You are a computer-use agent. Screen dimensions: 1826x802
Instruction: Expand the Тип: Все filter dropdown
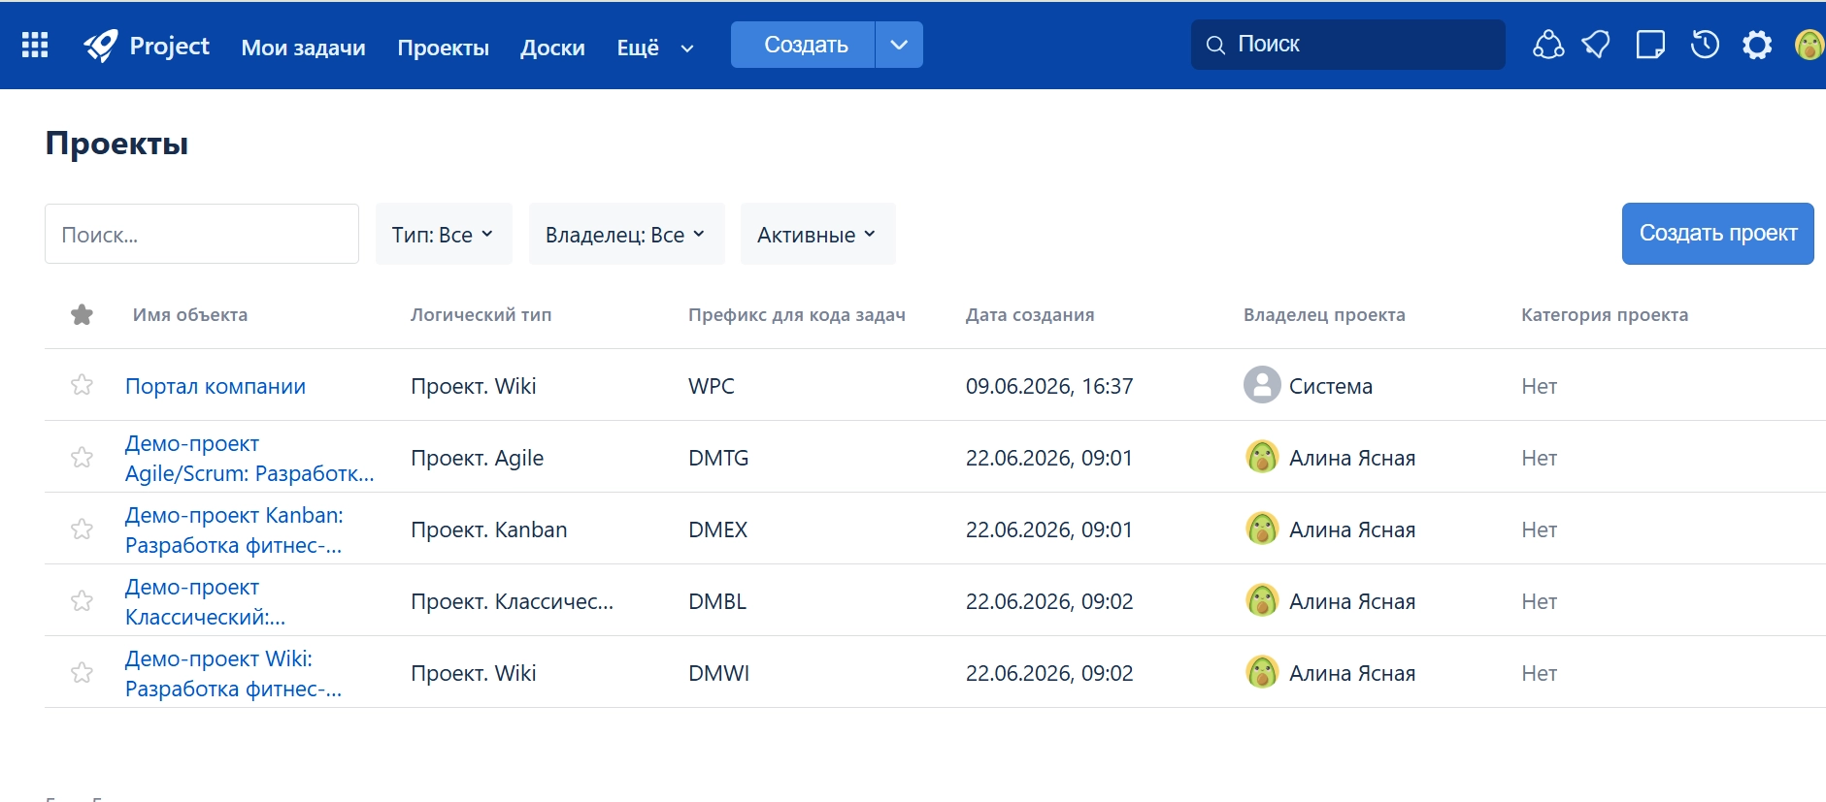pyautogui.click(x=444, y=234)
